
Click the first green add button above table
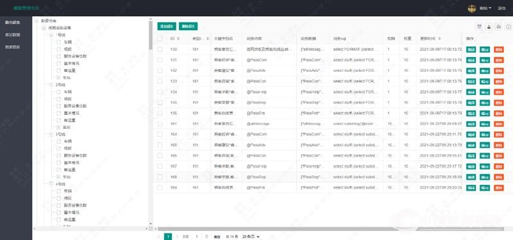(x=167, y=26)
